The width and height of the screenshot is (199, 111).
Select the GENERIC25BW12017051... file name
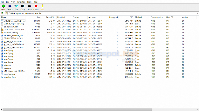[14, 39]
